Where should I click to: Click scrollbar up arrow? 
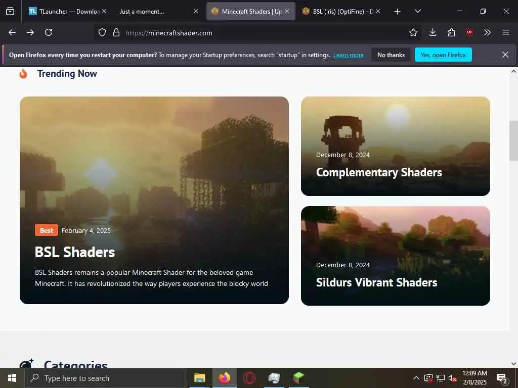513,71
